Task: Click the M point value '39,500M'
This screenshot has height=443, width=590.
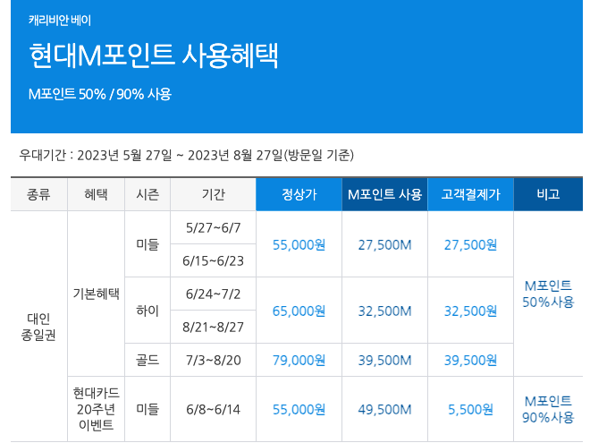Action: (385, 361)
